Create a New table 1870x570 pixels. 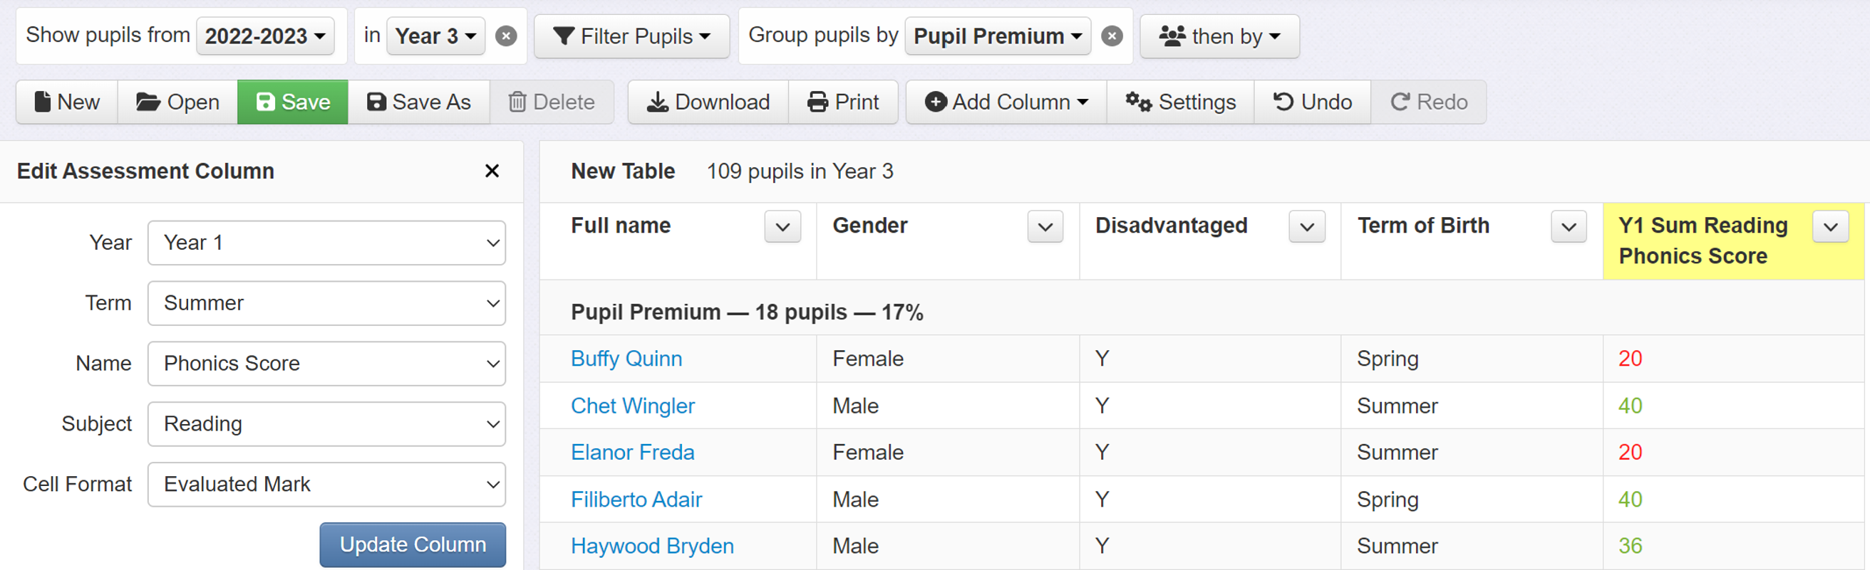67,102
